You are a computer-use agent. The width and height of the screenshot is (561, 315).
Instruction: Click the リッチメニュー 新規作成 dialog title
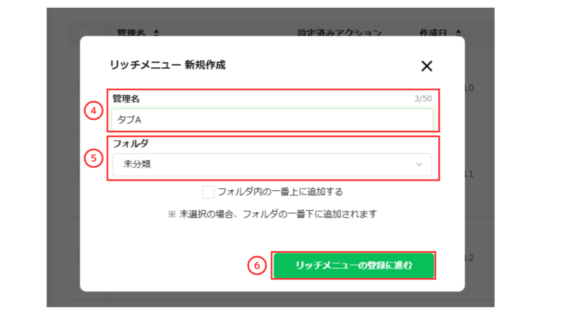pyautogui.click(x=168, y=65)
